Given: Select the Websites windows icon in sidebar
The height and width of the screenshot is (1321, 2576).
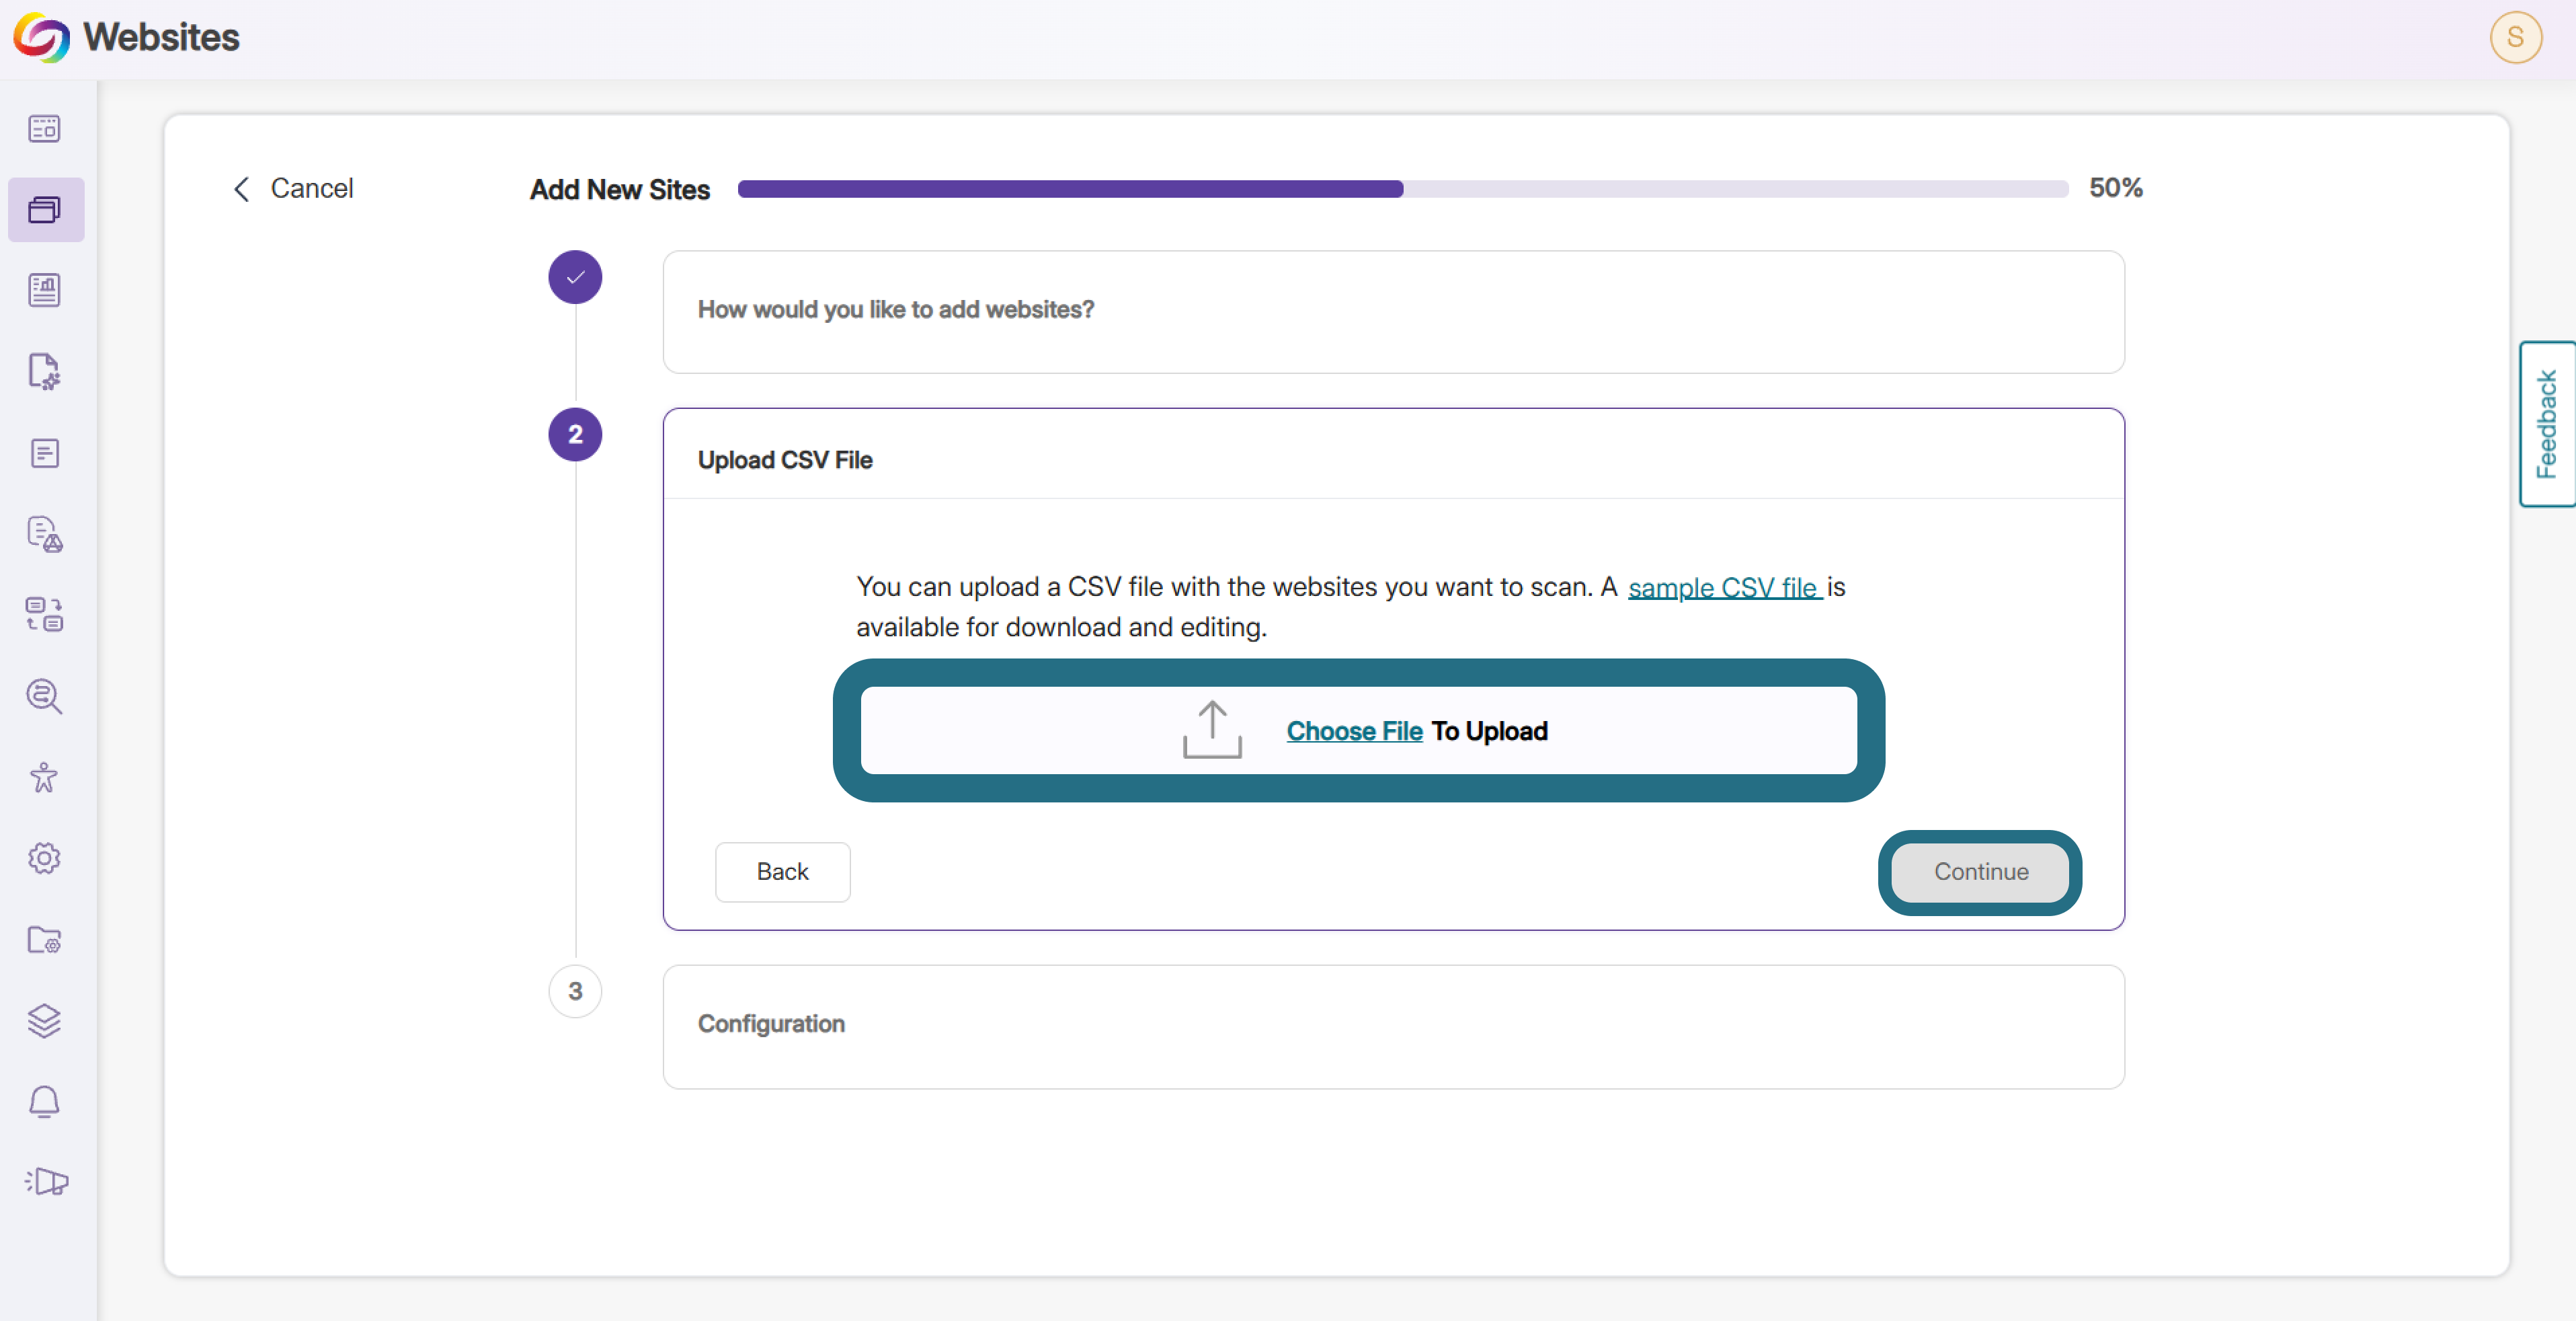Looking at the screenshot, I should point(45,210).
